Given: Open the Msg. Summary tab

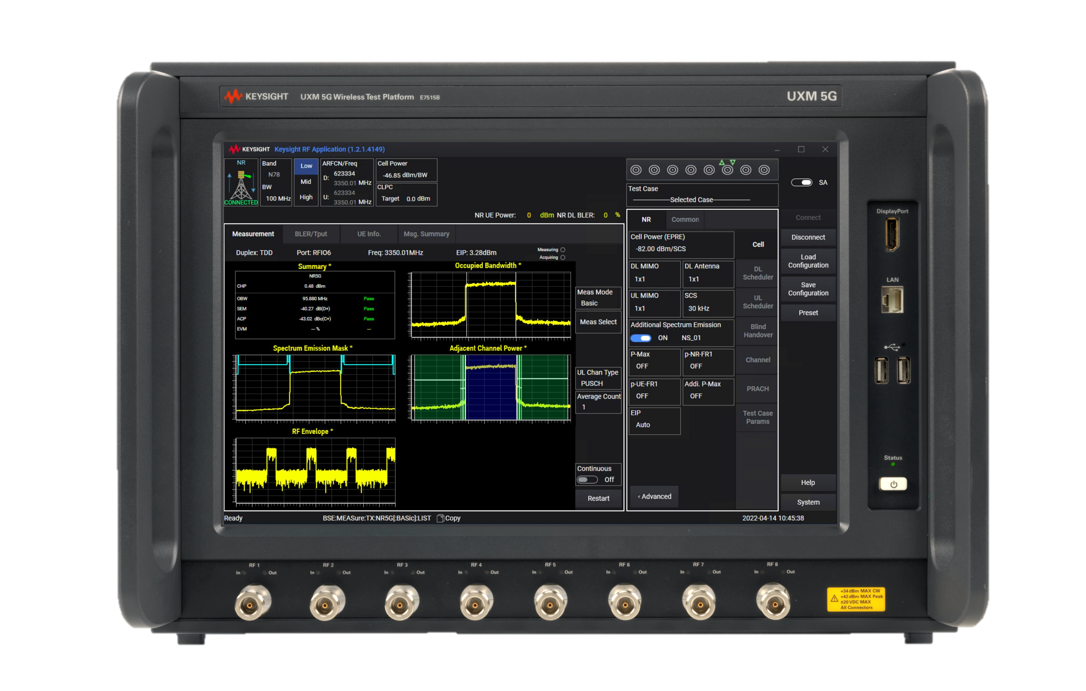Looking at the screenshot, I should [426, 234].
